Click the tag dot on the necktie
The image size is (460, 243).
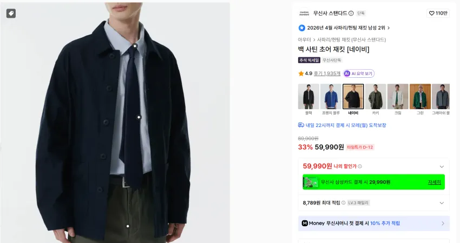click(x=139, y=117)
